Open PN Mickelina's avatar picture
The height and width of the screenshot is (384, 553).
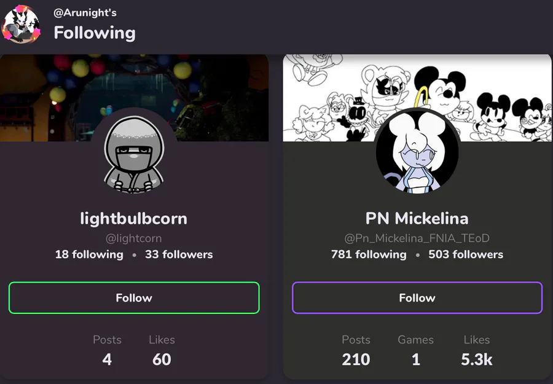point(417,152)
